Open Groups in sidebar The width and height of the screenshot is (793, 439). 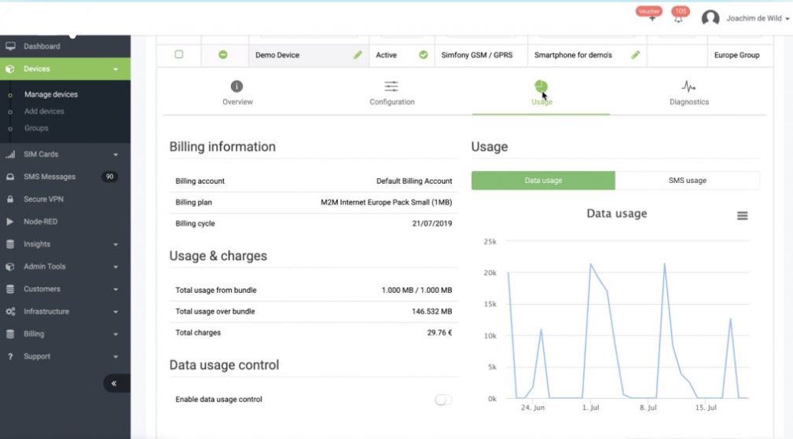pyautogui.click(x=36, y=128)
